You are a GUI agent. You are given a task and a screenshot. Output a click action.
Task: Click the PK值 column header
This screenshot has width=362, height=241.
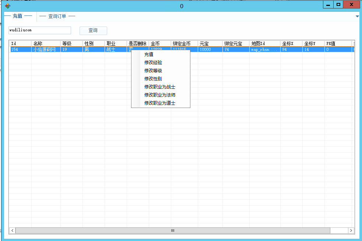(x=338, y=43)
